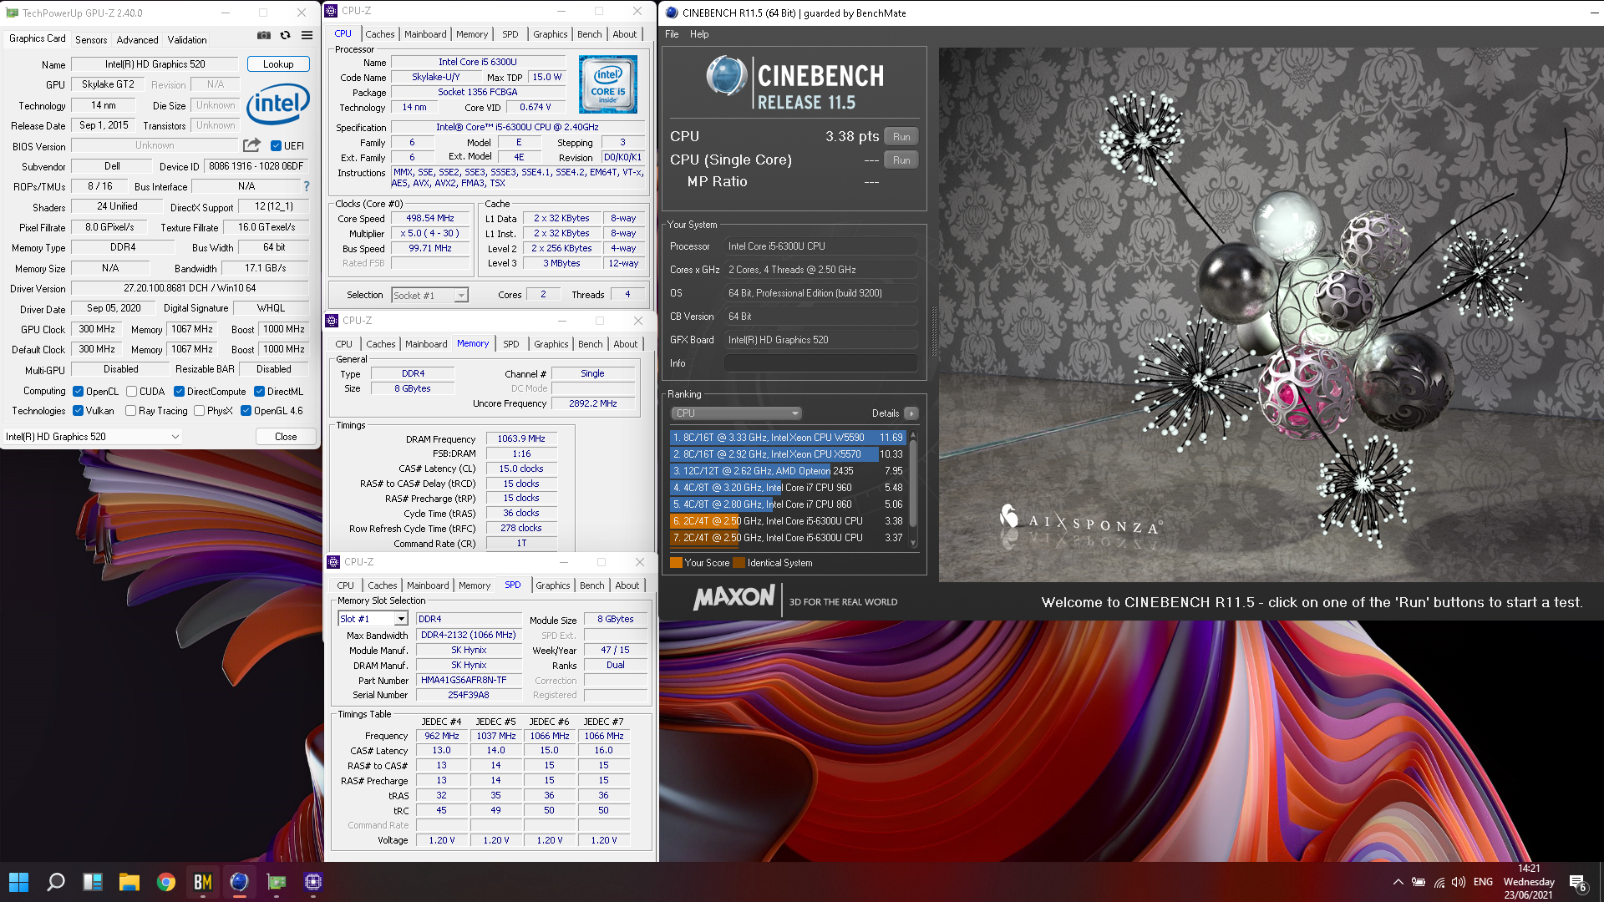The image size is (1604, 902).
Task: Click the bus interface question mark icon
Action: 307,186
